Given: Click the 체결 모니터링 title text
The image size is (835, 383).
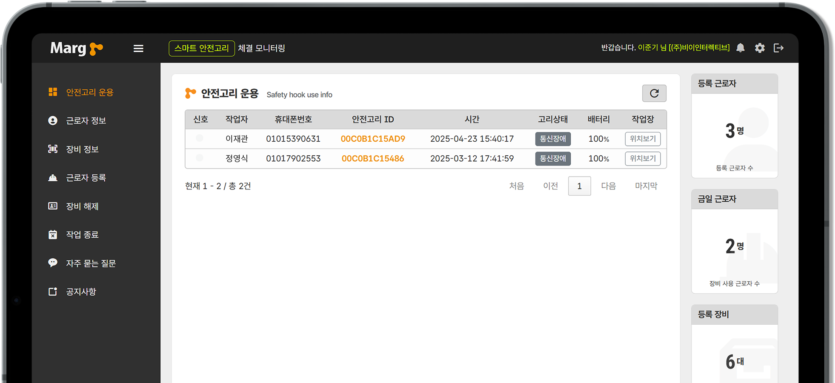Looking at the screenshot, I should (x=261, y=48).
